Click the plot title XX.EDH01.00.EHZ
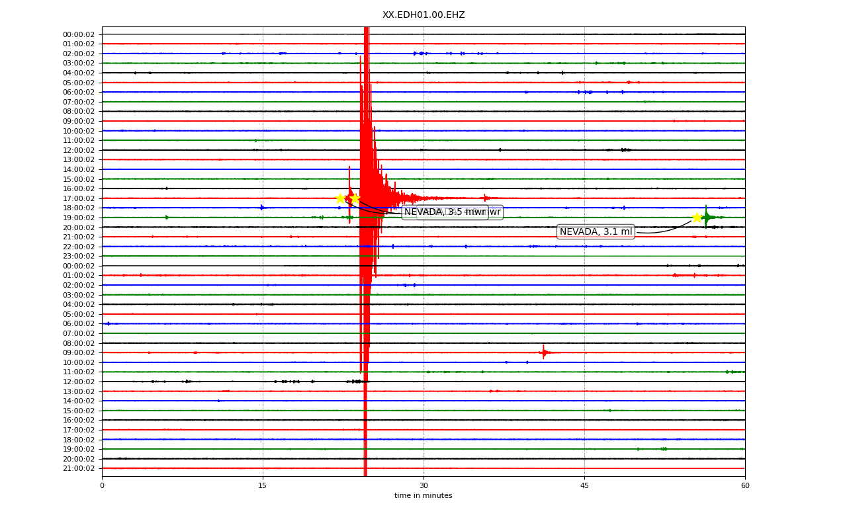This screenshot has height=529, width=847. [423, 15]
